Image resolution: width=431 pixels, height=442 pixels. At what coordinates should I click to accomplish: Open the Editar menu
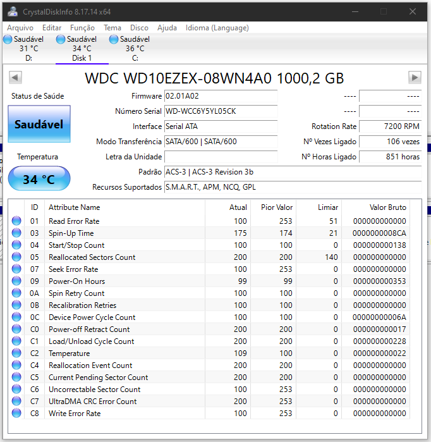click(52, 28)
